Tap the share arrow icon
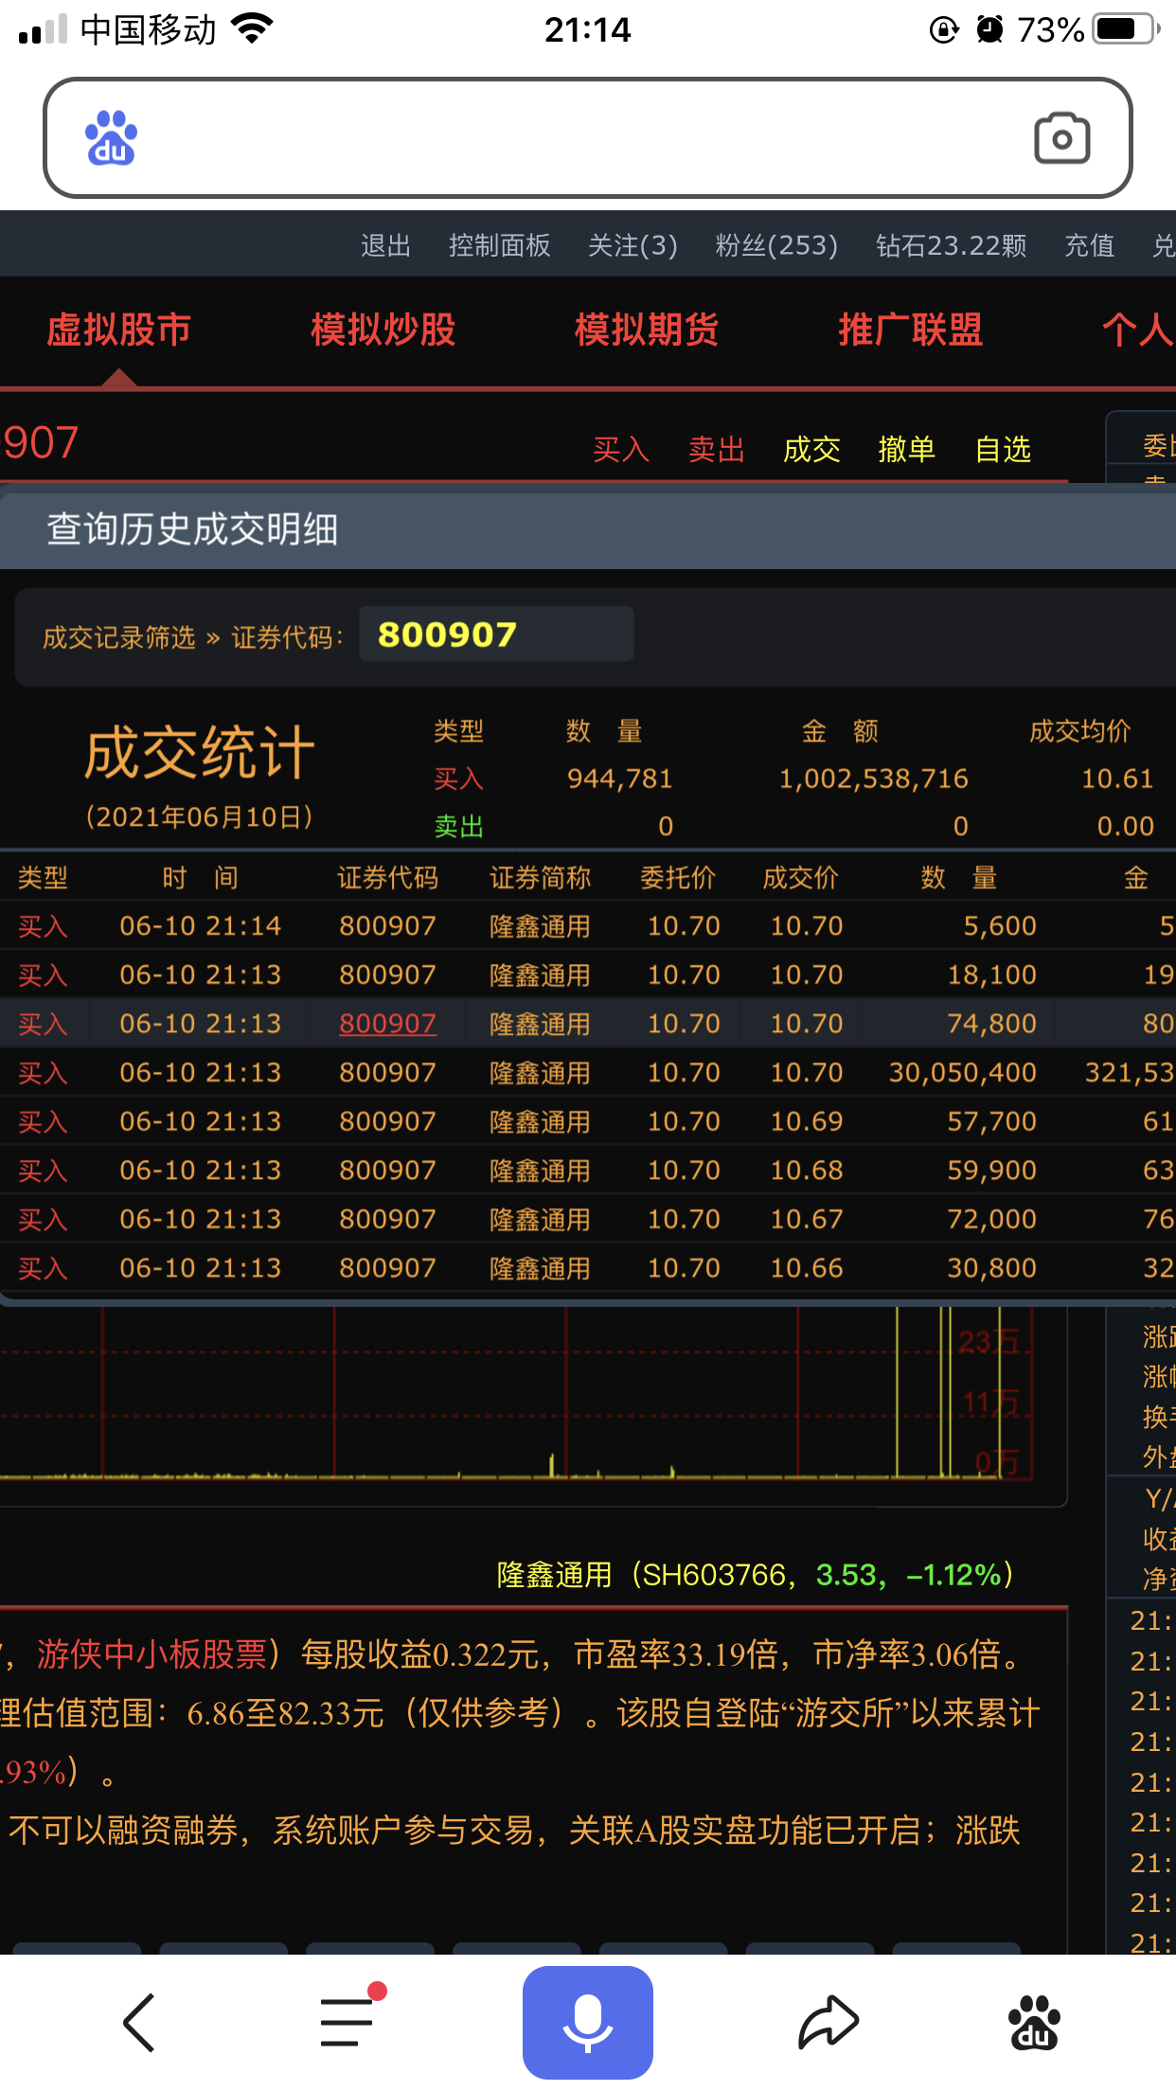This screenshot has width=1176, height=2091. (x=828, y=2022)
